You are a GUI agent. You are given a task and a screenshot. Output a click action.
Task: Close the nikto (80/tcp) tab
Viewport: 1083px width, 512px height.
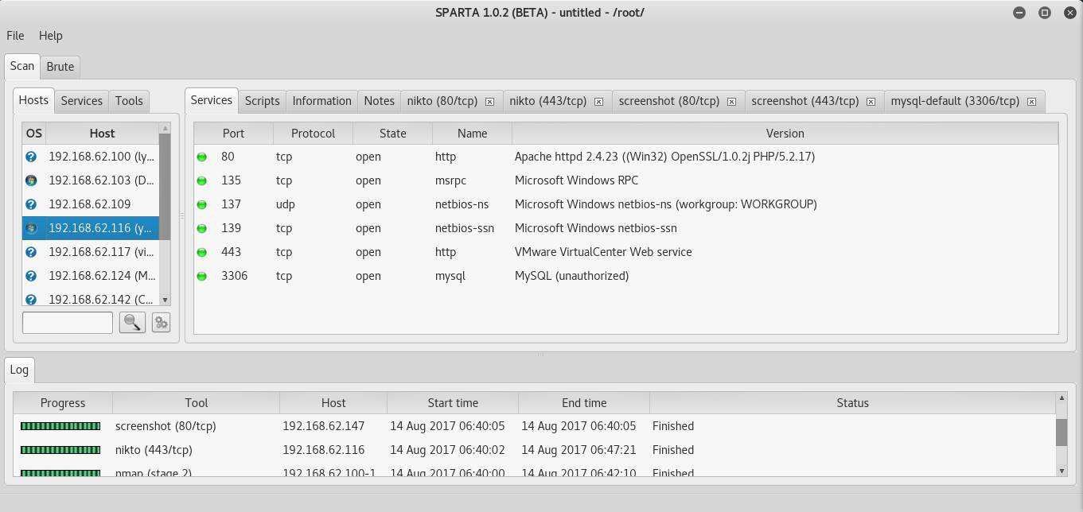pyautogui.click(x=489, y=101)
